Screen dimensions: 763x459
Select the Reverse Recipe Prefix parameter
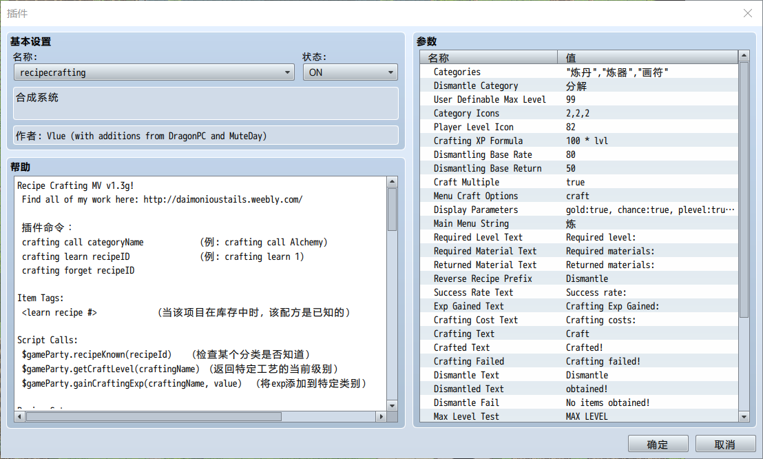pyautogui.click(x=579, y=278)
